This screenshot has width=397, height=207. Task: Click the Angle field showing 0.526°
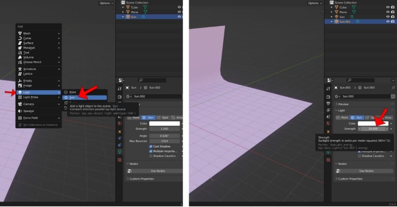(x=164, y=136)
